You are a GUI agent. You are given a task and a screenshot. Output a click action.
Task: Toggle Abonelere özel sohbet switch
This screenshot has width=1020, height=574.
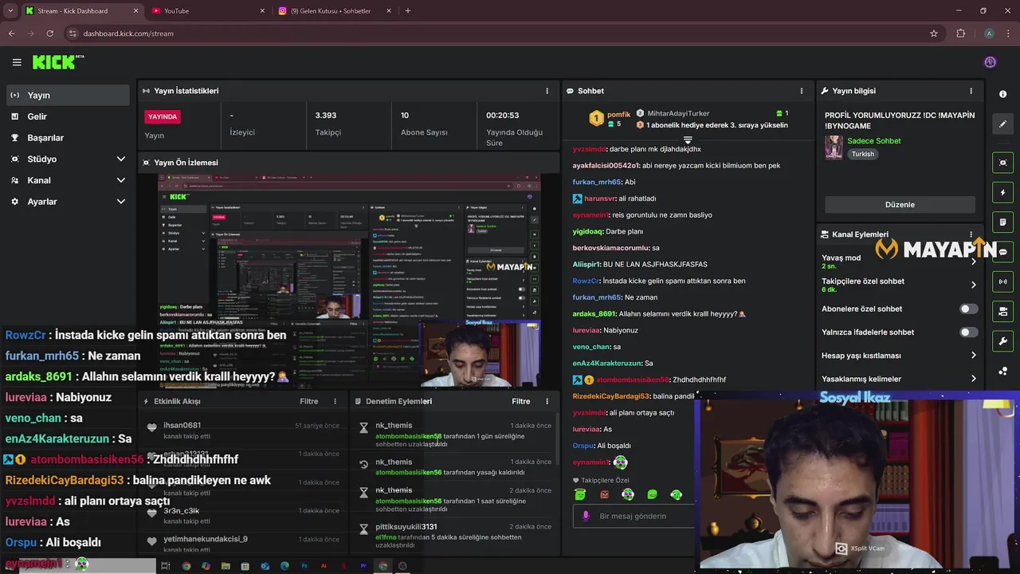(968, 309)
